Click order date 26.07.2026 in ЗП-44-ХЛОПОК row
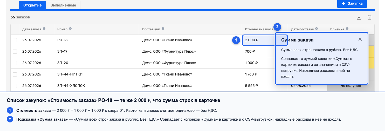This screenshot has width=385, height=131. tap(32, 86)
